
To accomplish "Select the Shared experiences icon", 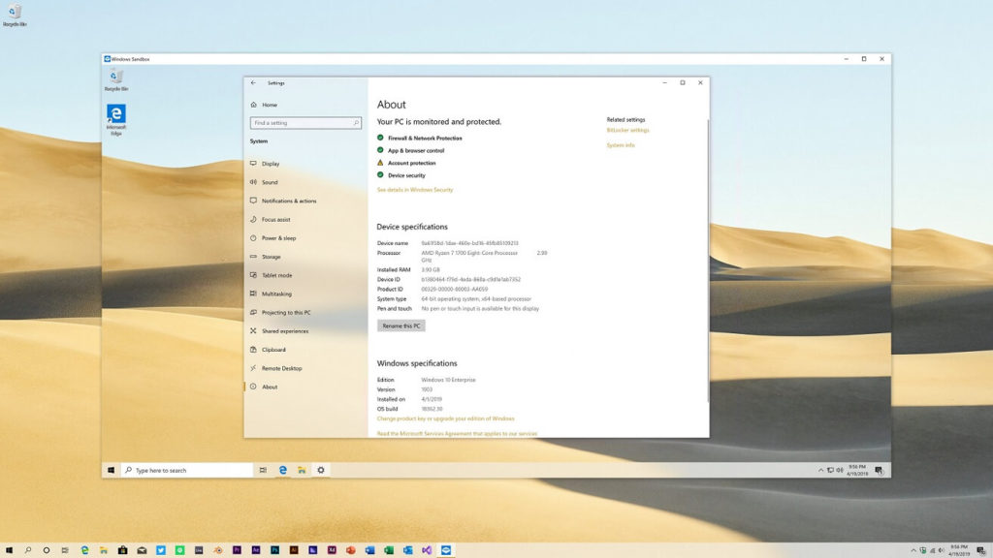I will pyautogui.click(x=254, y=330).
